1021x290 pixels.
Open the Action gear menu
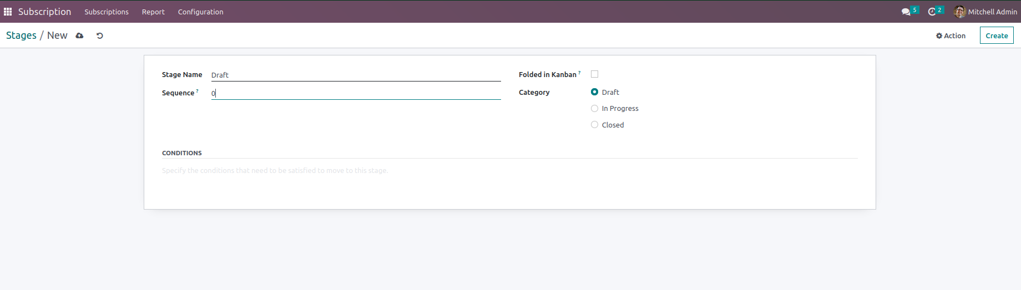(x=951, y=35)
